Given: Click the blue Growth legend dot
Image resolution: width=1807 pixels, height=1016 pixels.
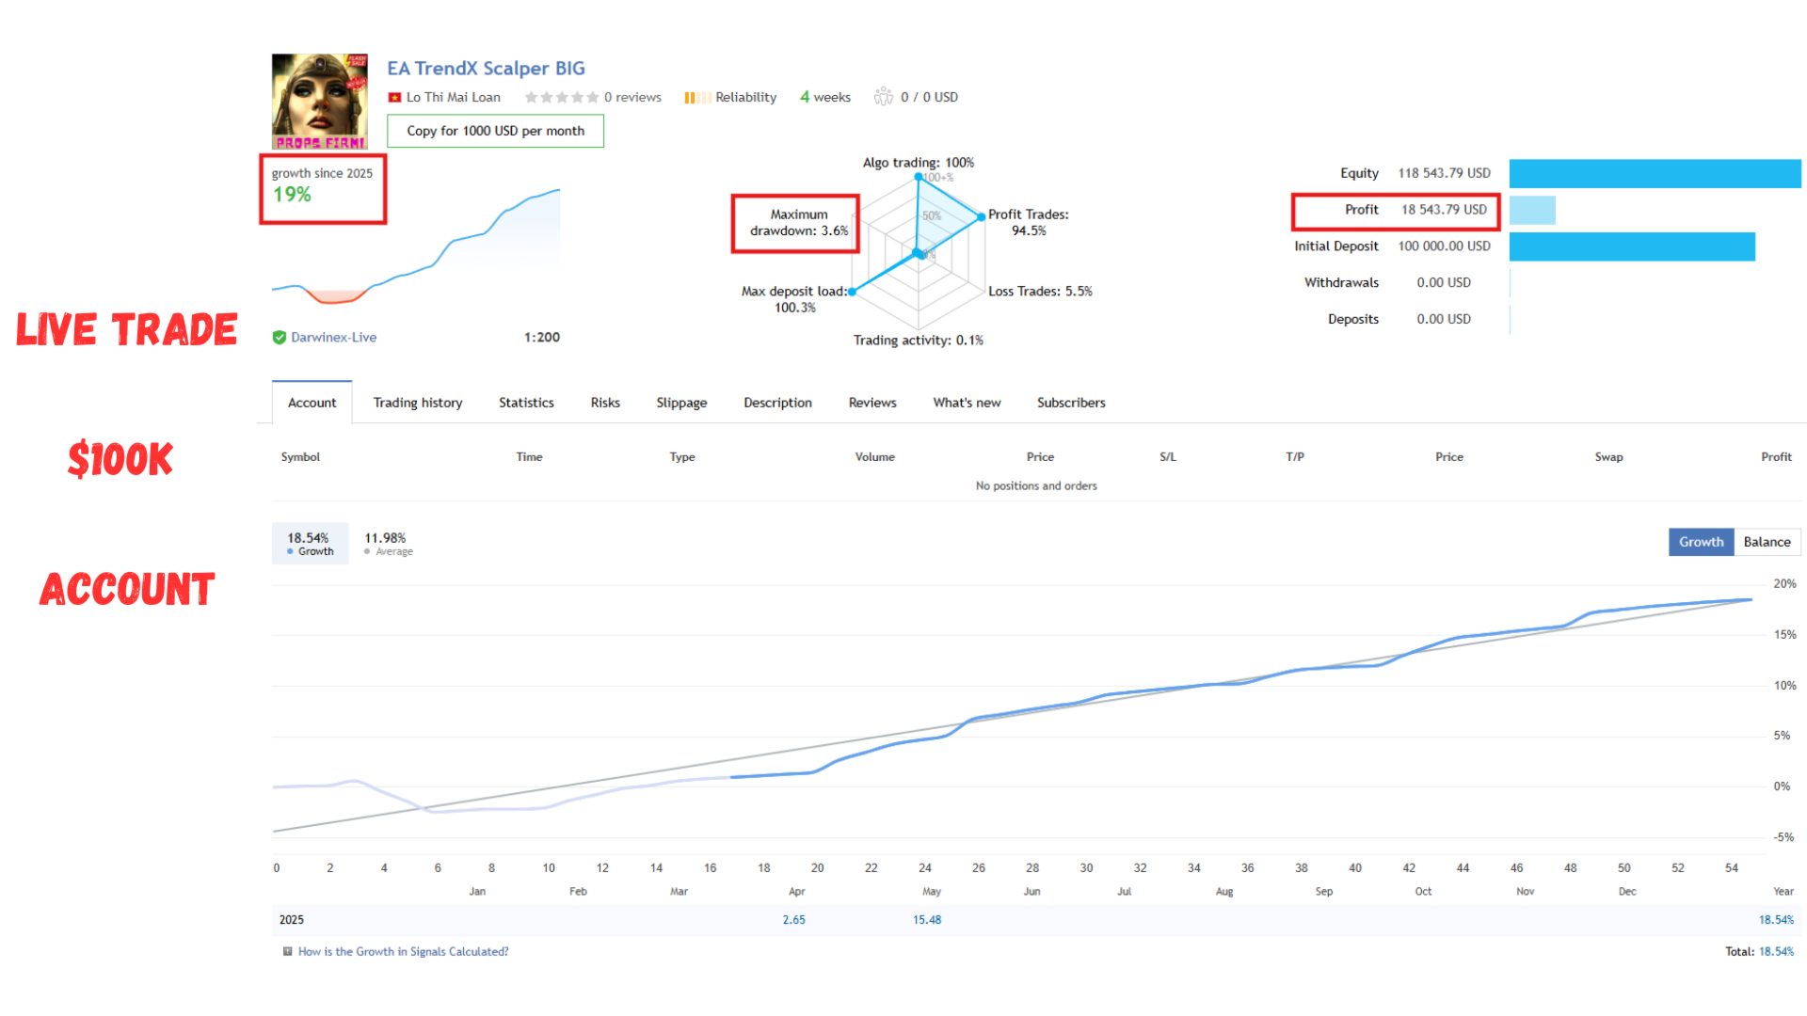Looking at the screenshot, I should pos(290,551).
